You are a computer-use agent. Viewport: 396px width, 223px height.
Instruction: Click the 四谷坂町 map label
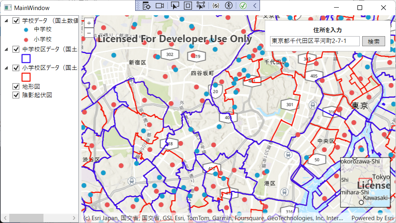coord(202,73)
